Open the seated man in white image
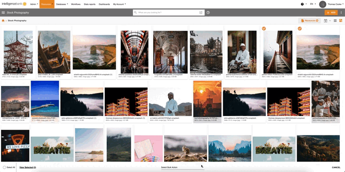 point(242,52)
